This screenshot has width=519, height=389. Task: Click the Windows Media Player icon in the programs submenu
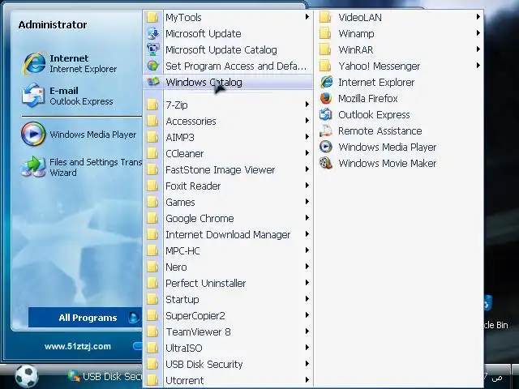[326, 147]
